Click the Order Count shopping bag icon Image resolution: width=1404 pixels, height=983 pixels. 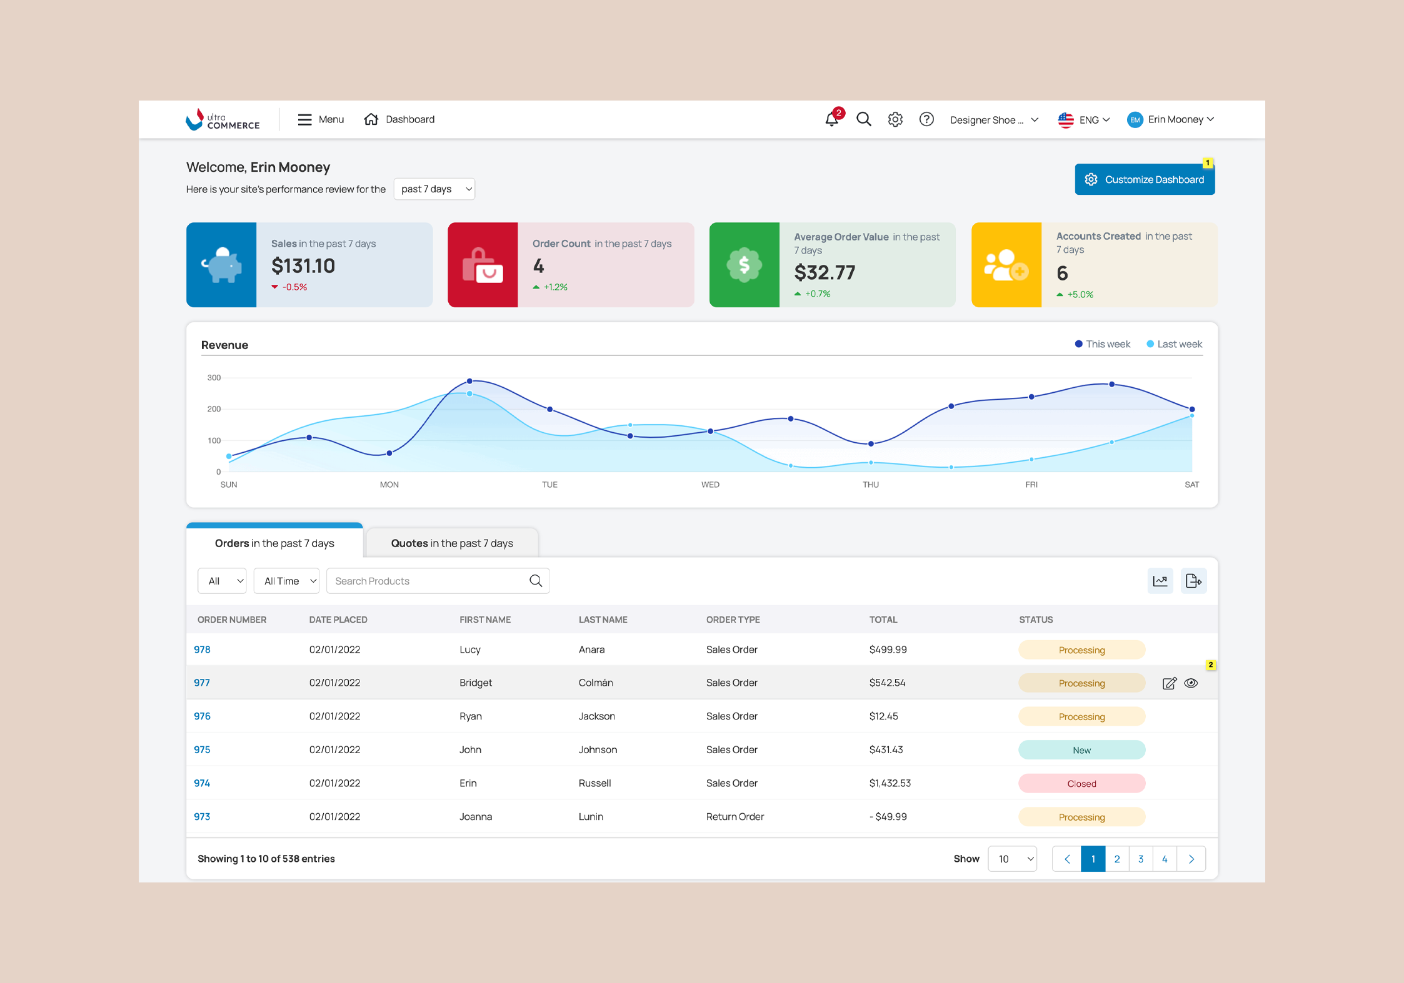[483, 265]
